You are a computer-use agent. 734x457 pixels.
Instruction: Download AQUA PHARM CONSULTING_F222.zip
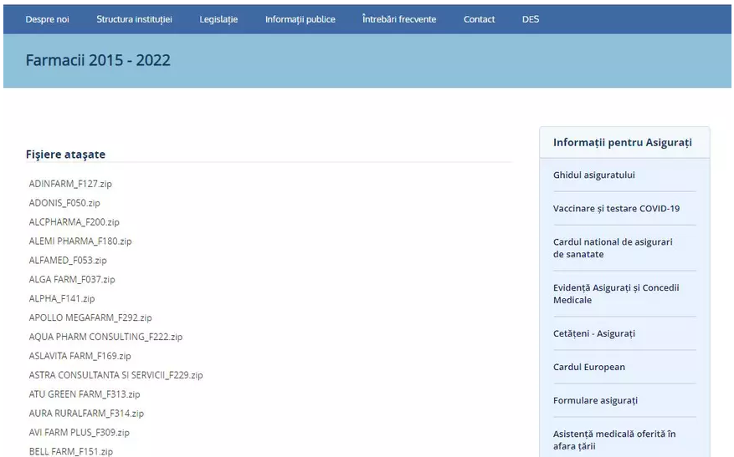point(105,337)
